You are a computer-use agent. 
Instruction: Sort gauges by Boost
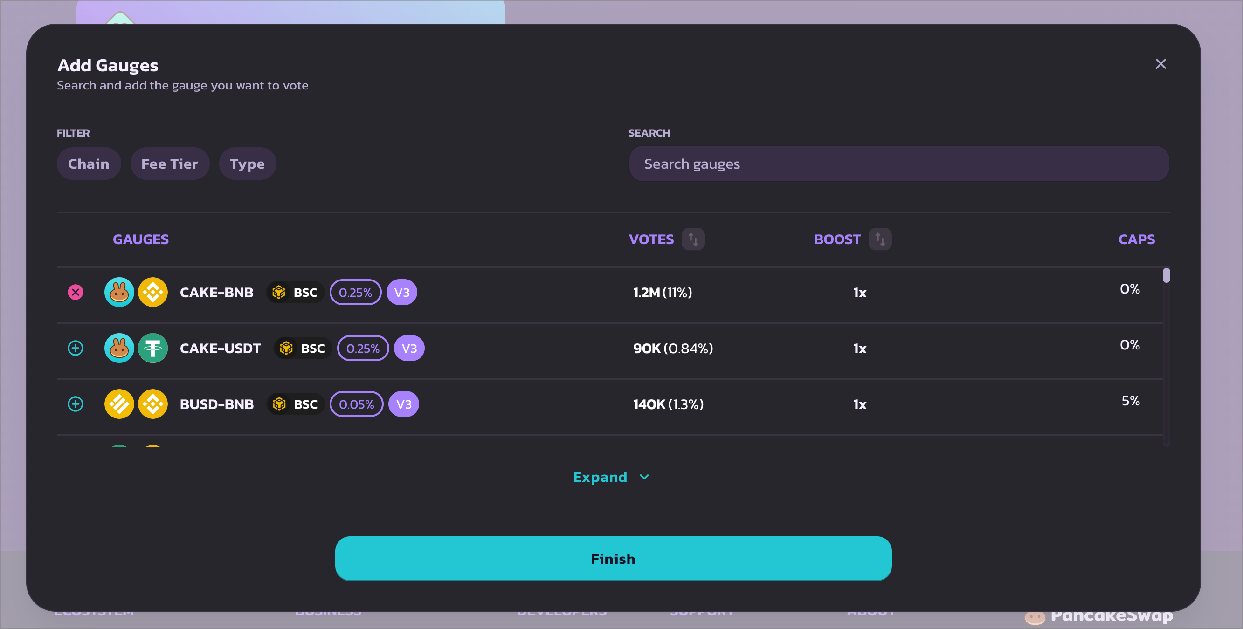click(x=880, y=239)
